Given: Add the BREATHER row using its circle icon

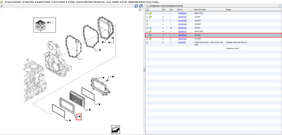Looking at the screenshot, I should (147, 13).
